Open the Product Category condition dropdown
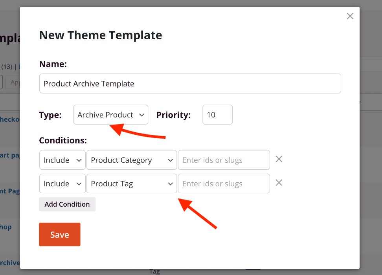This screenshot has height=275, width=382. point(131,160)
